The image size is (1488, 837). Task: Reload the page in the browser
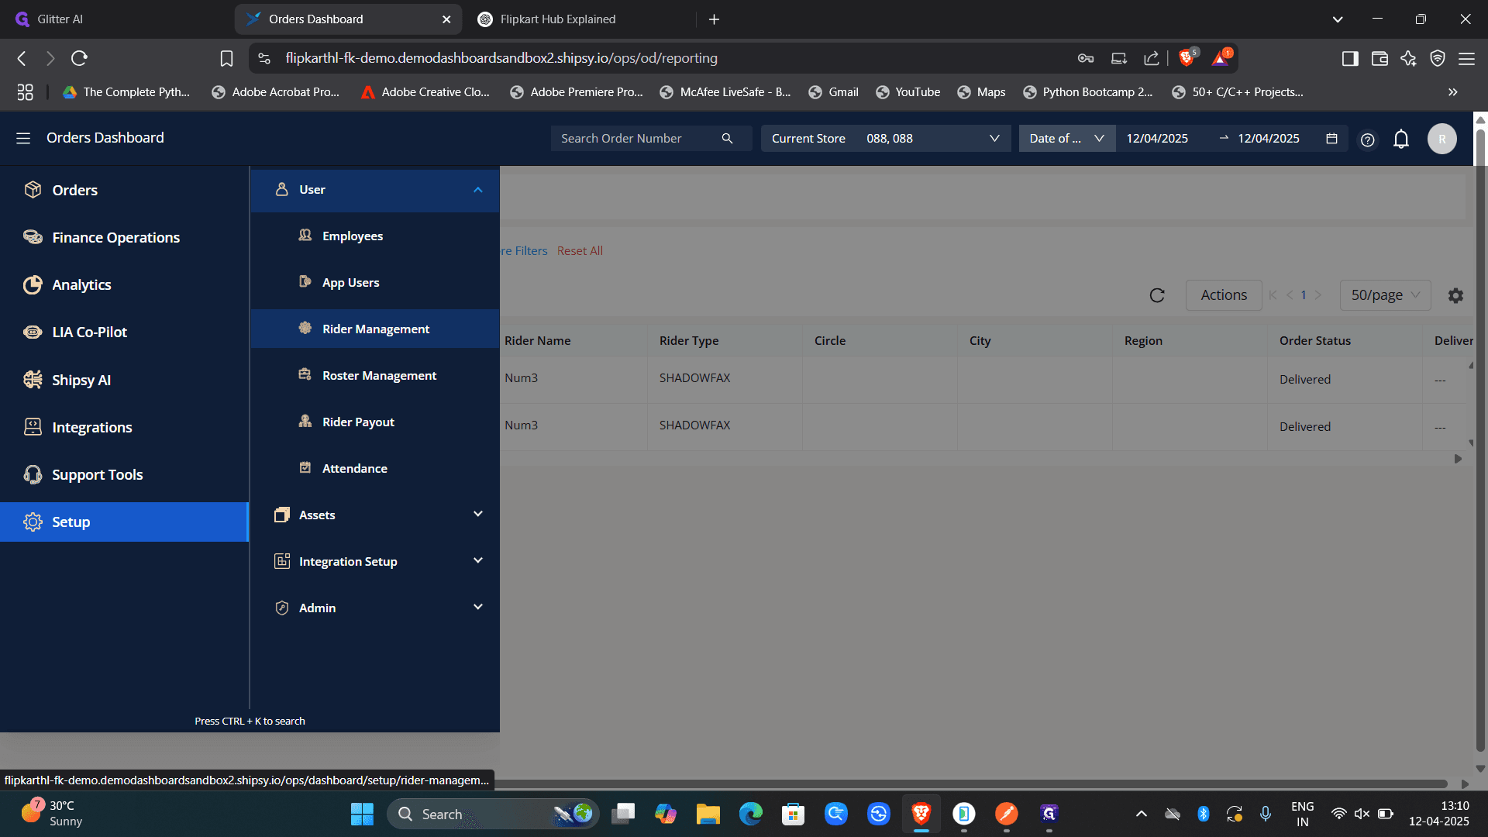(x=79, y=58)
